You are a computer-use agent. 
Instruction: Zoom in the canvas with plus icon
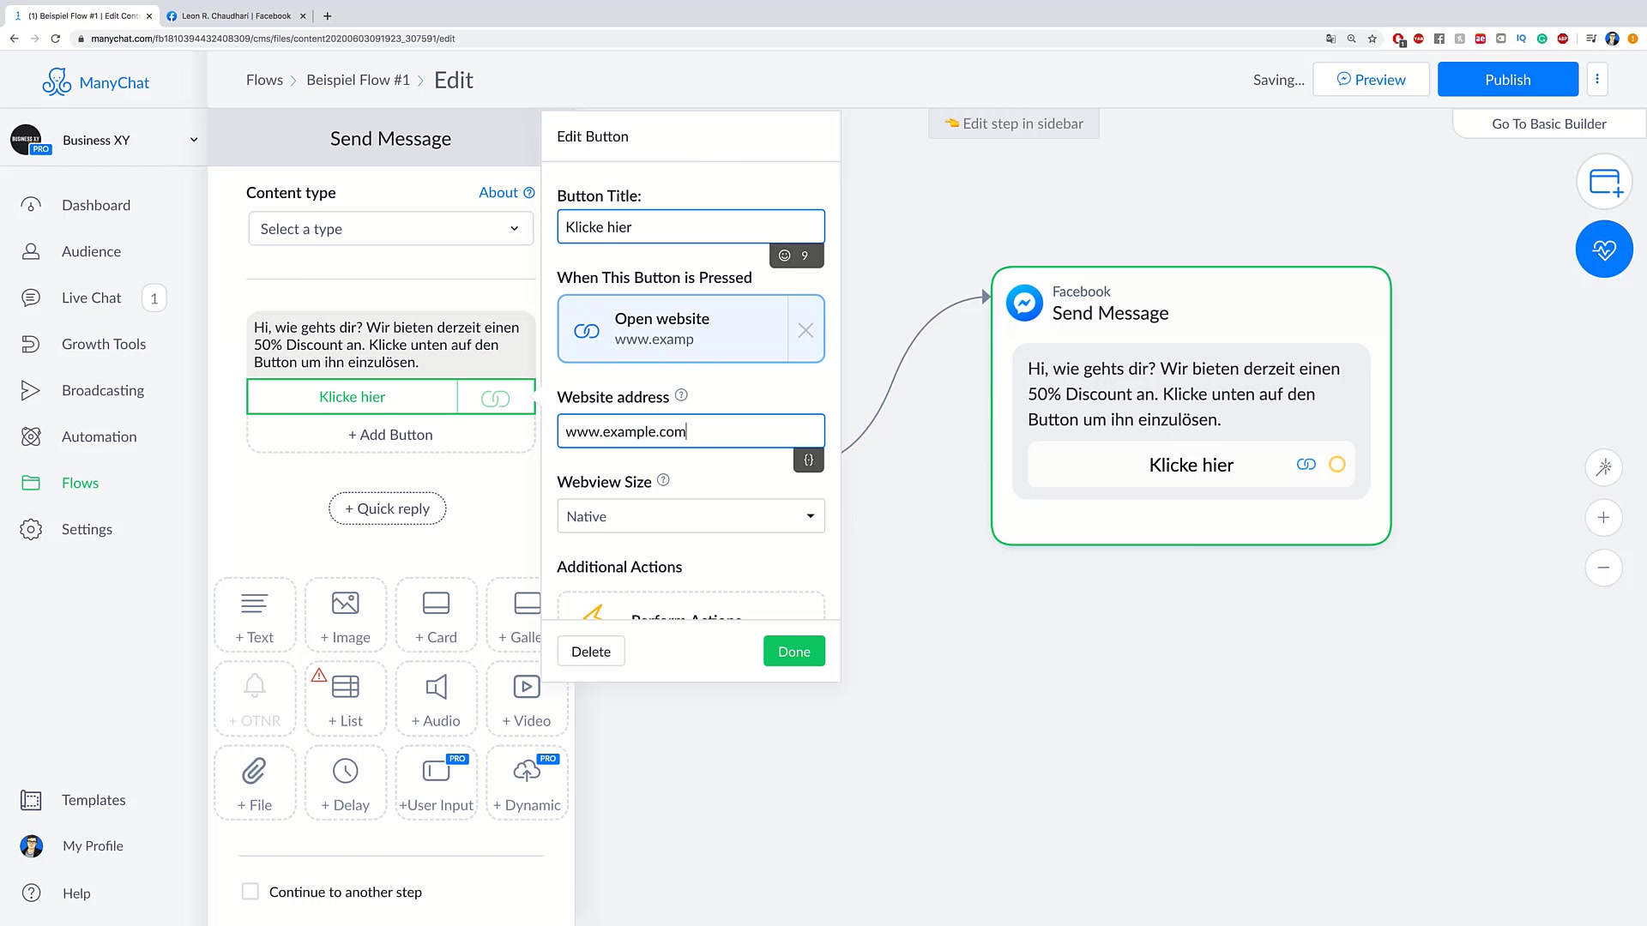pos(1603,518)
